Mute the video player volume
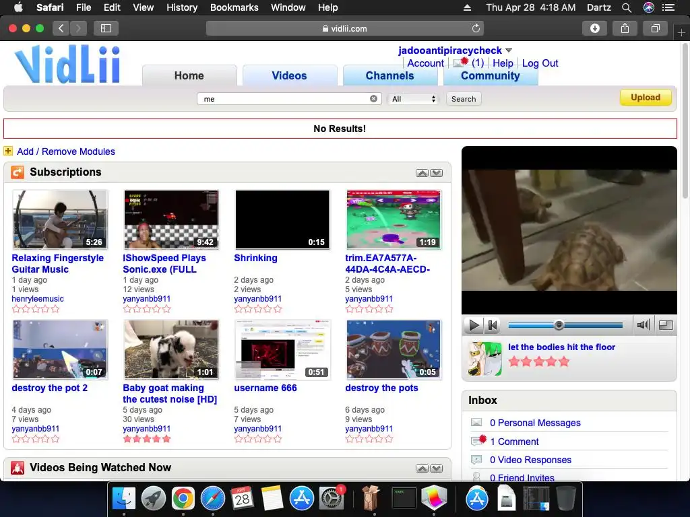This screenshot has height=517, width=690. (644, 325)
